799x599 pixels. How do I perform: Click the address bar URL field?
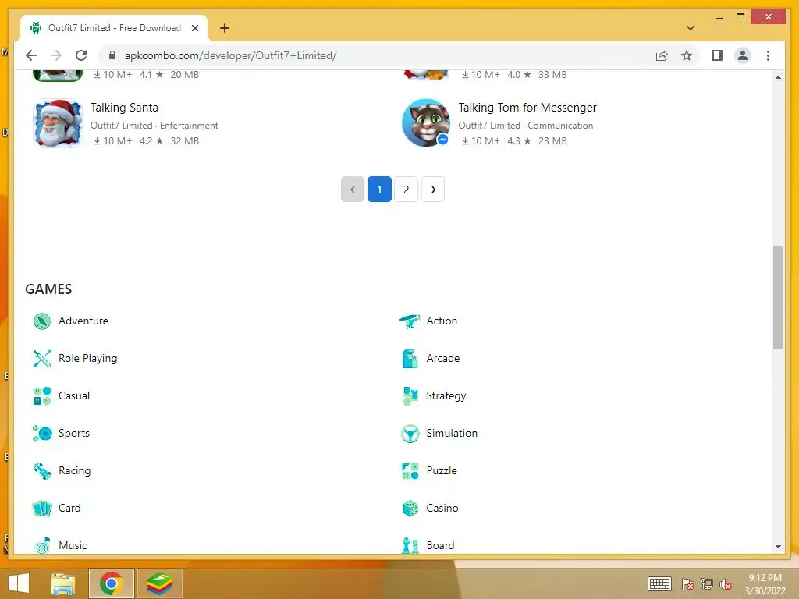377,55
